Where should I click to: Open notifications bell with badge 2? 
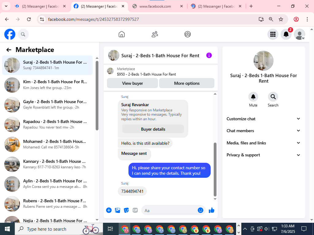tap(286, 34)
